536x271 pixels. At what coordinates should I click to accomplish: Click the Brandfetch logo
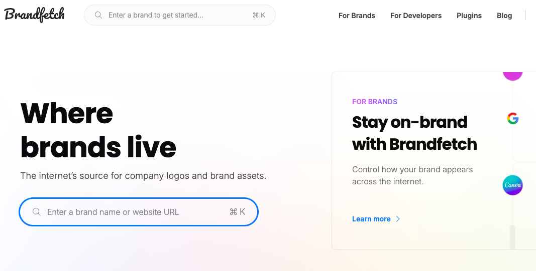click(x=35, y=15)
